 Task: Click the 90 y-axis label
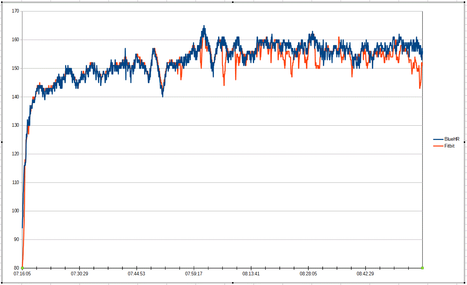tap(16, 240)
